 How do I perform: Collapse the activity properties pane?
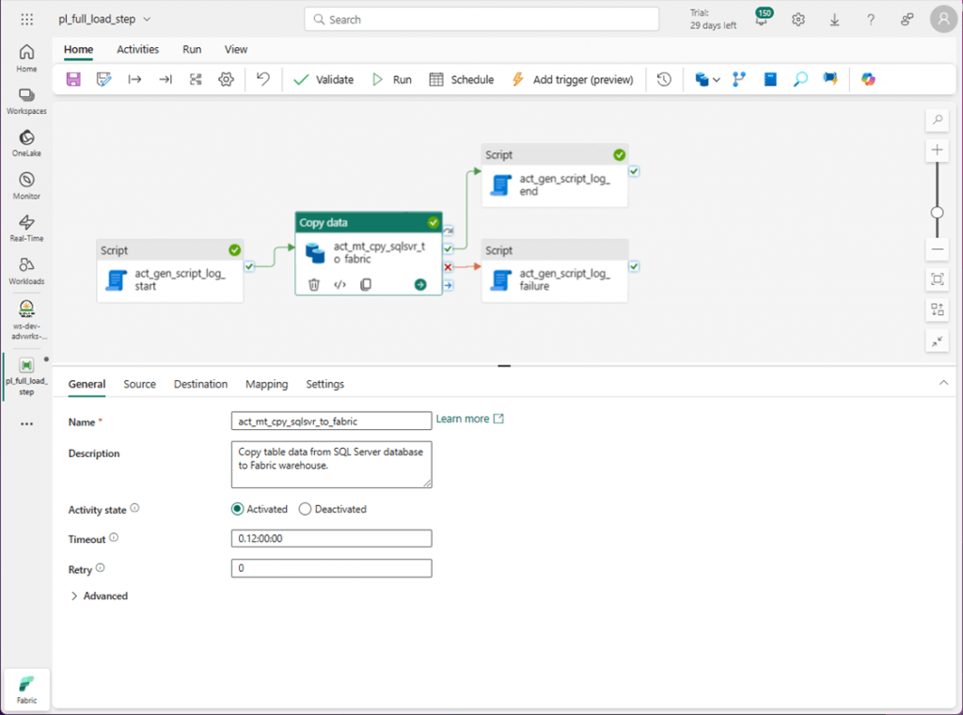944,383
